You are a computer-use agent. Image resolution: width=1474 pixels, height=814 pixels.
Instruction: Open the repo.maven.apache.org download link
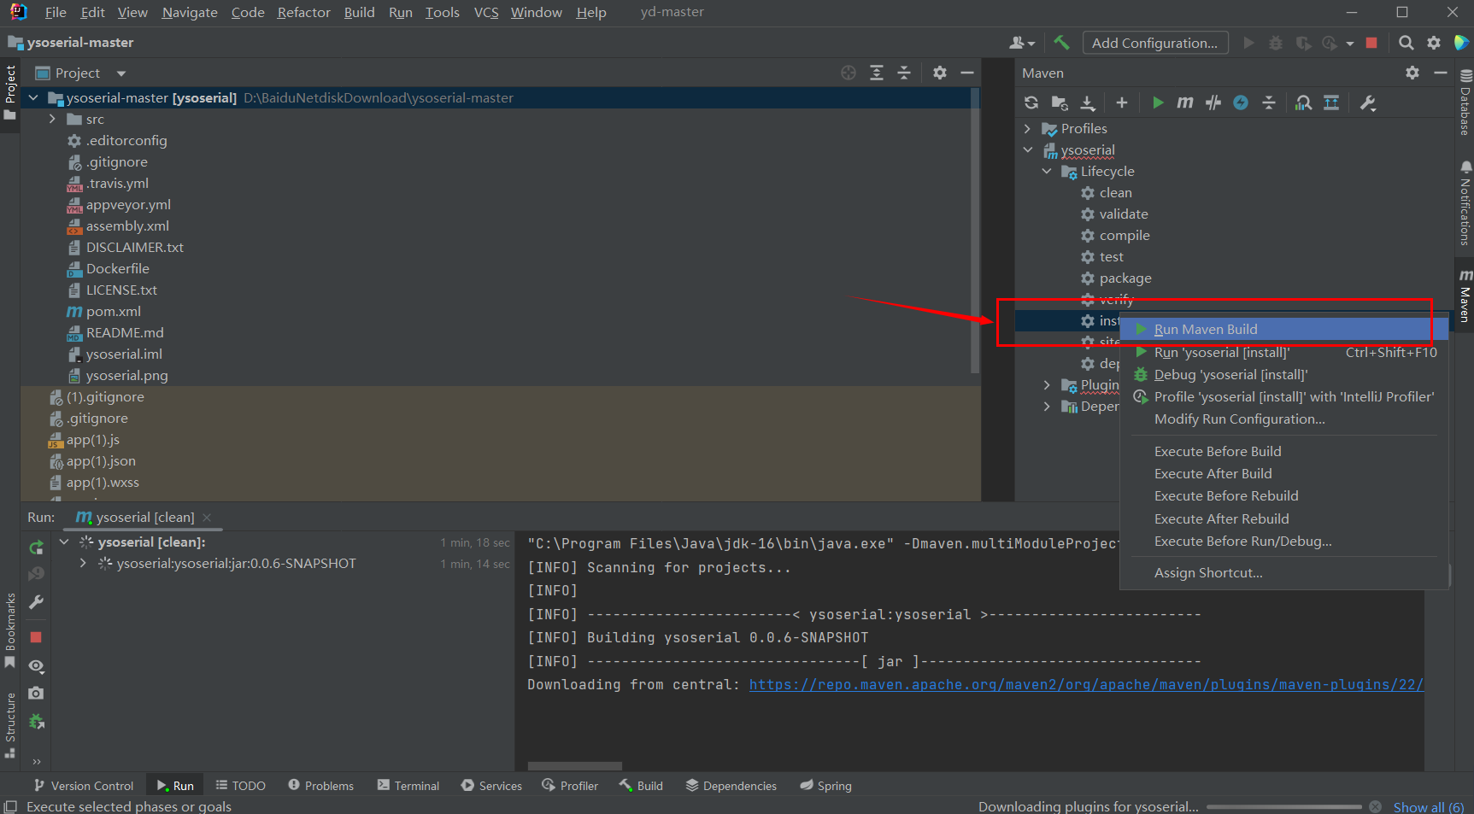[1086, 684]
